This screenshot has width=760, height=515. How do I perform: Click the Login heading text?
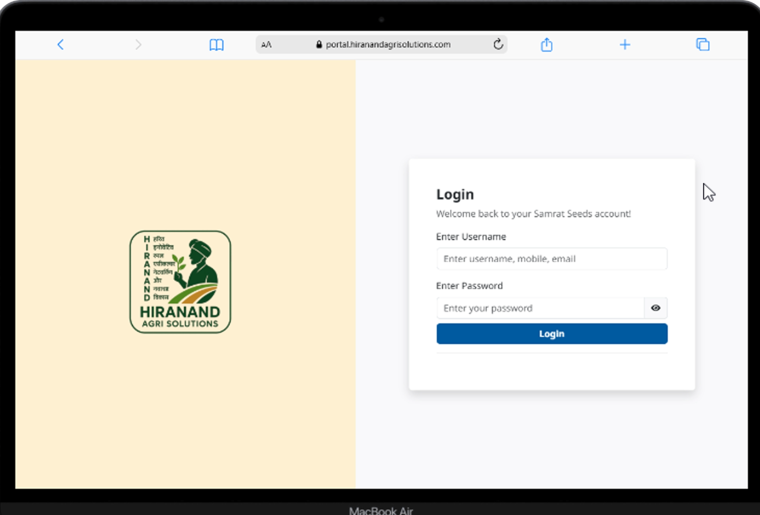[x=455, y=194]
